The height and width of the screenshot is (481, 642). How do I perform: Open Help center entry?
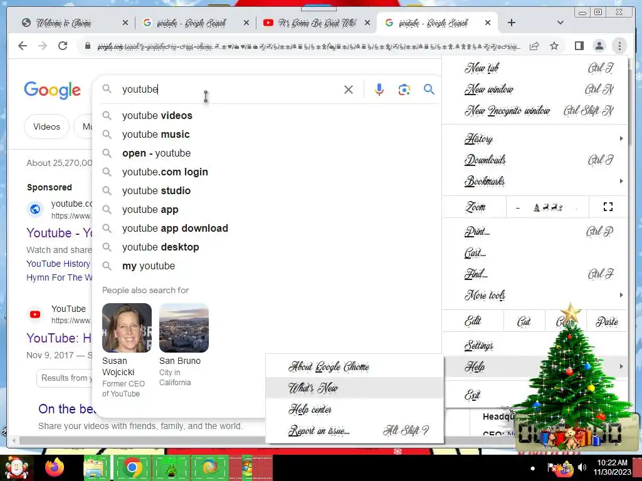355,409
